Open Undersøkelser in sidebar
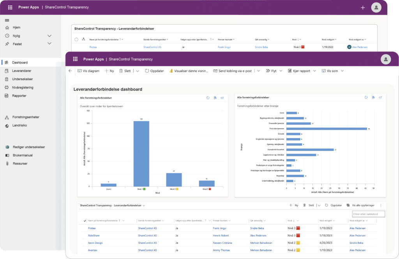This screenshot has height=259, width=399. pyautogui.click(x=22, y=79)
